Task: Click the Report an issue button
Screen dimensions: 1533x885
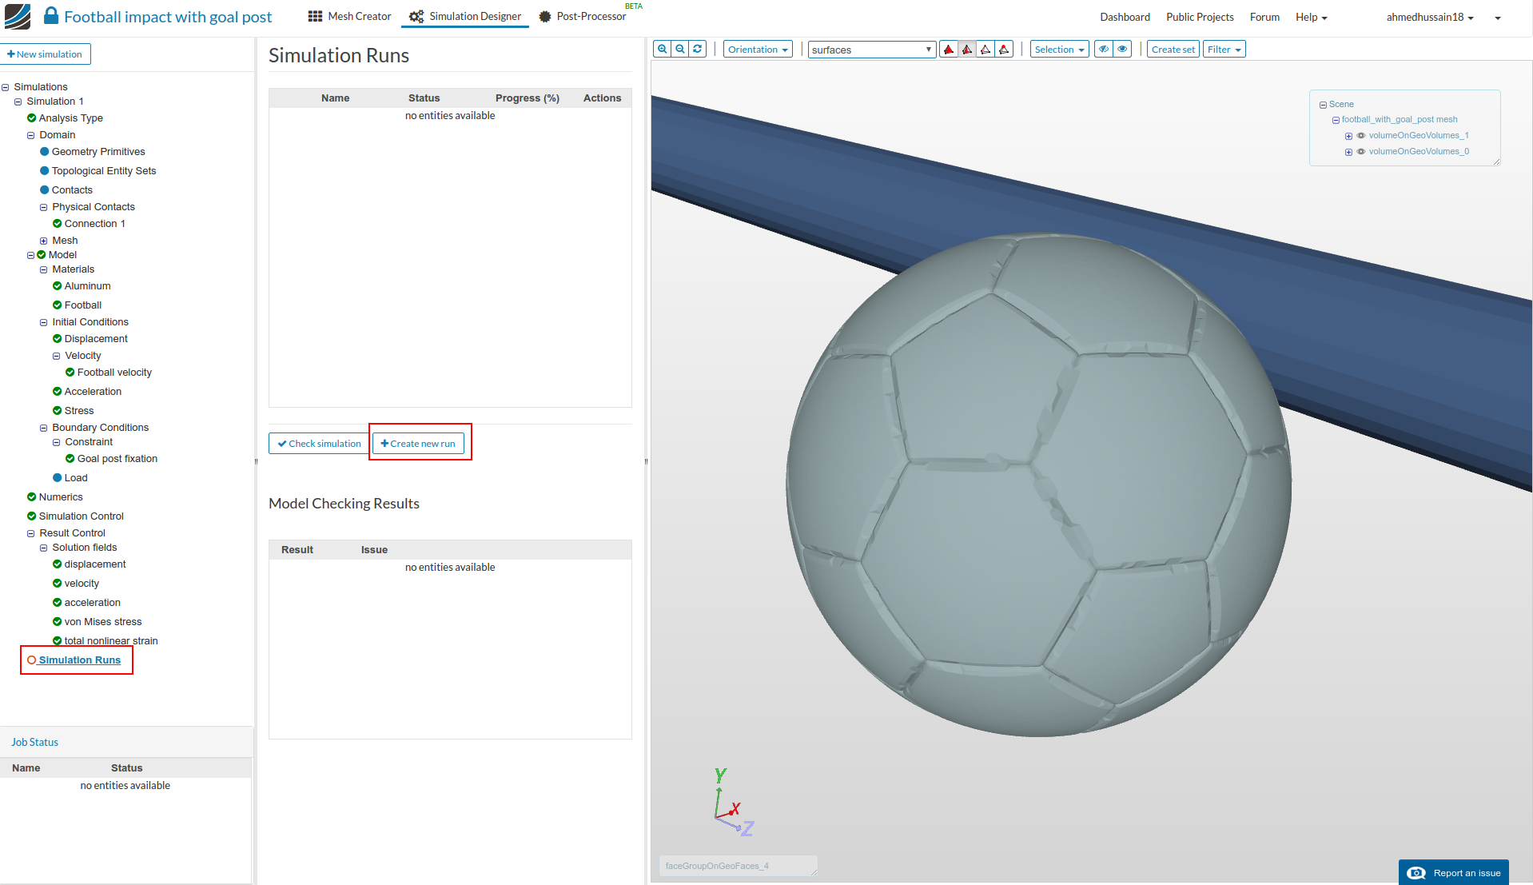Action: pos(1453,872)
